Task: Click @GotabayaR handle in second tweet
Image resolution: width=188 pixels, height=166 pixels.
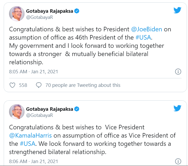Action: (39, 115)
